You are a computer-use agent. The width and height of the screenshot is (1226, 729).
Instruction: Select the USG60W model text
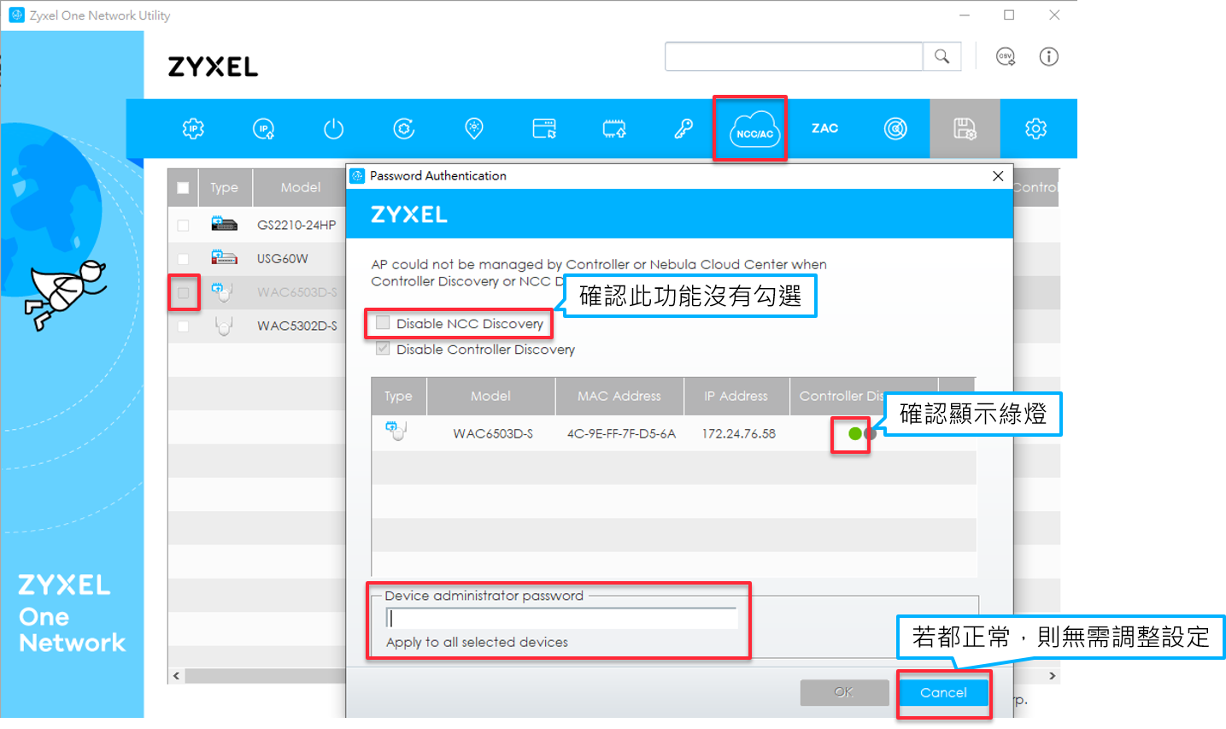click(x=283, y=259)
